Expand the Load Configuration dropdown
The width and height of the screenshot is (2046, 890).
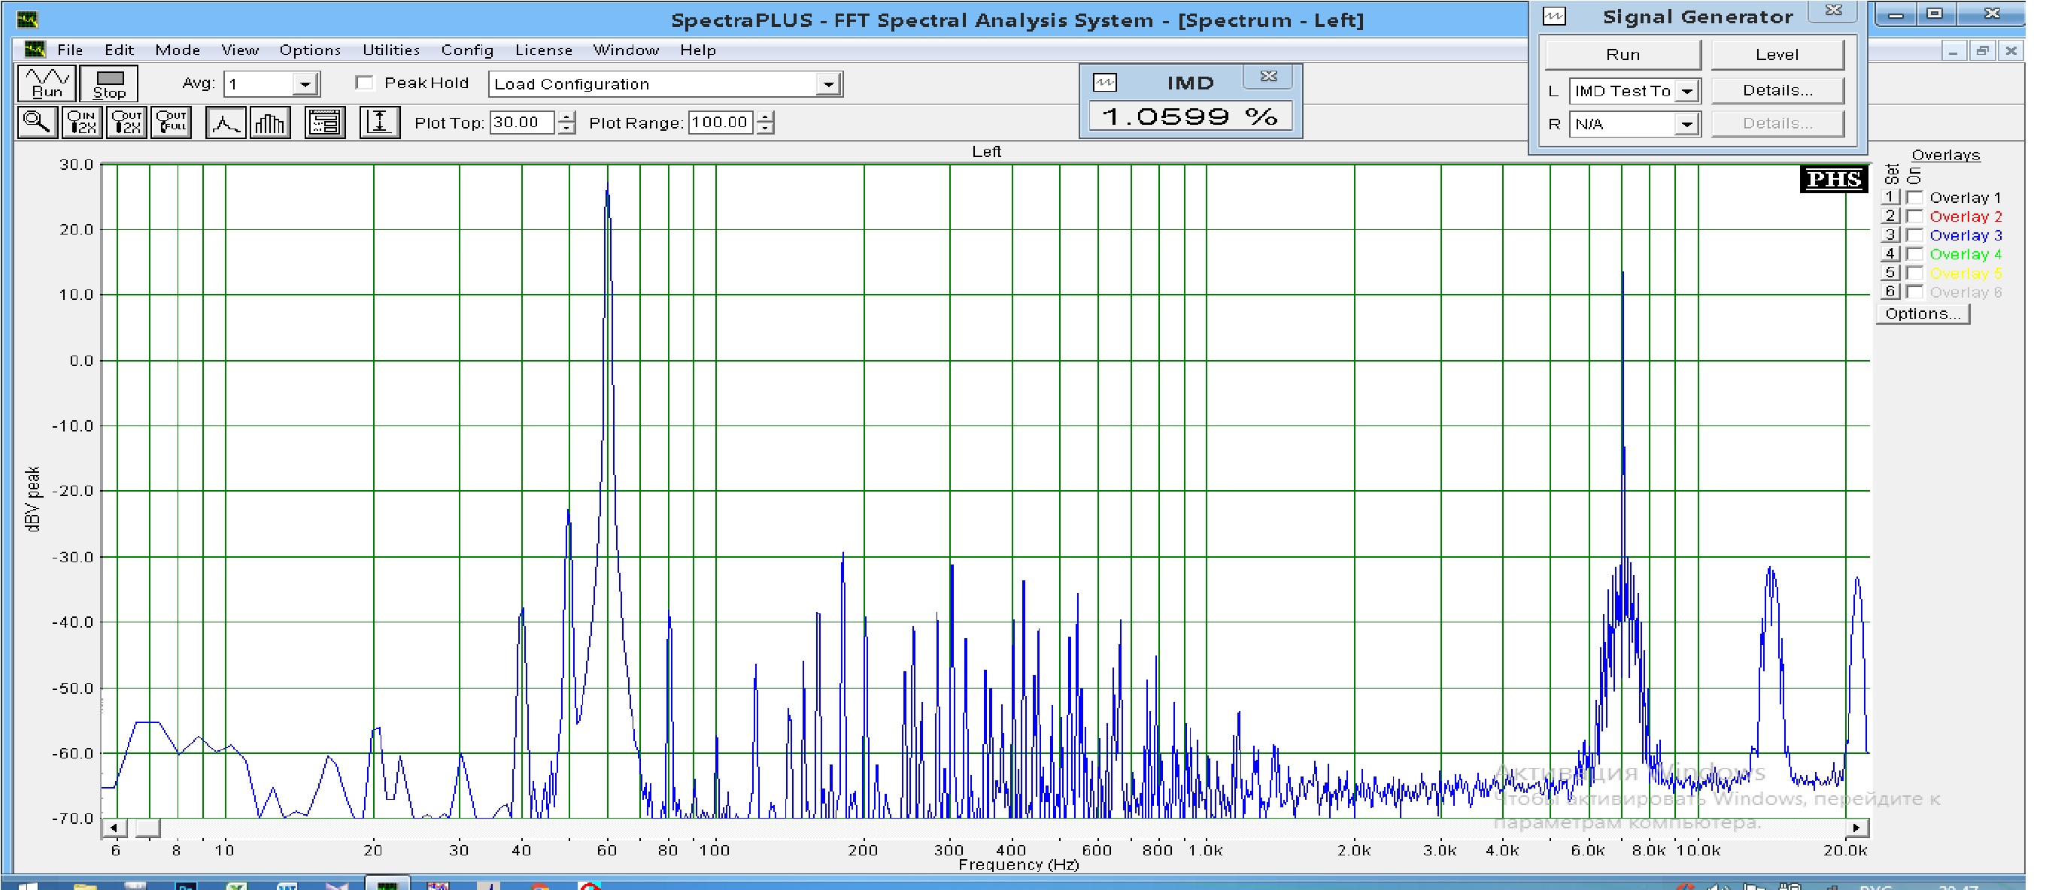827,84
